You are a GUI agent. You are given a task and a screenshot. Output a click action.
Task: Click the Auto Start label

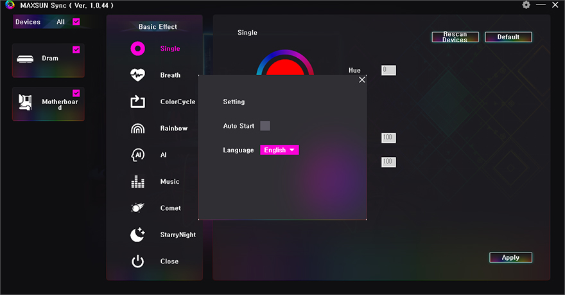click(239, 126)
